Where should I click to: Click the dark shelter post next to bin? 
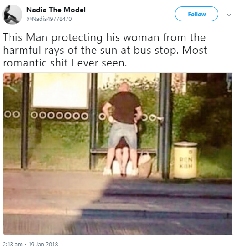(x=165, y=126)
